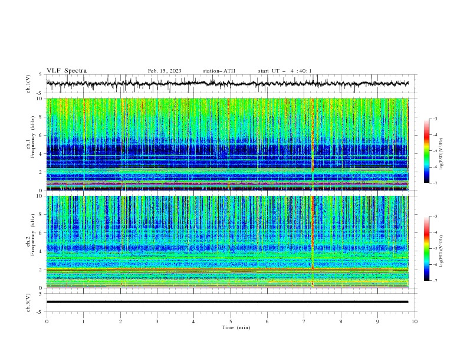This screenshot has width=467, height=361.
Task: Click the "start UT = 4 :40: 1" text
Action: pos(285,71)
